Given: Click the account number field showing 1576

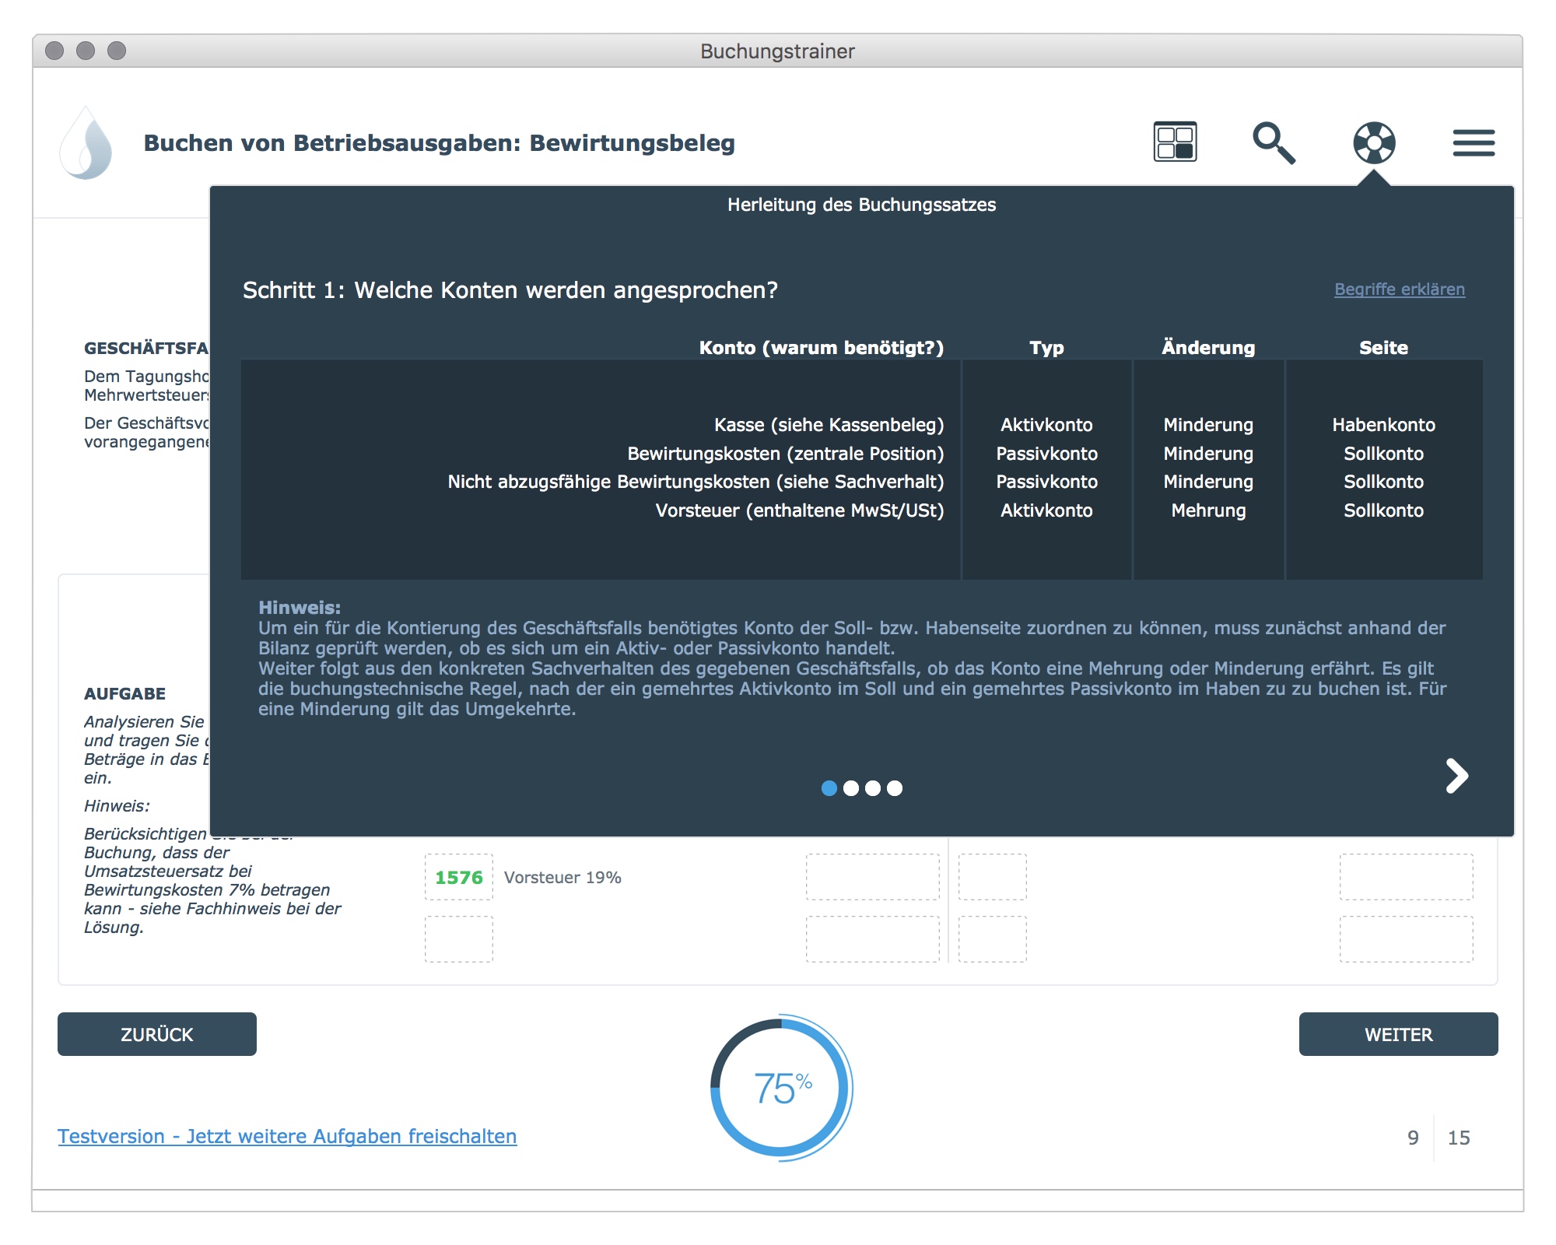Looking at the screenshot, I should pyautogui.click(x=459, y=877).
